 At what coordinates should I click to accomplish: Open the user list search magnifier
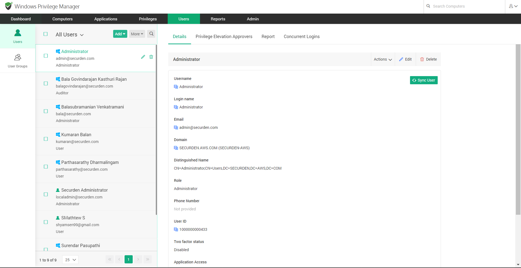pos(151,34)
